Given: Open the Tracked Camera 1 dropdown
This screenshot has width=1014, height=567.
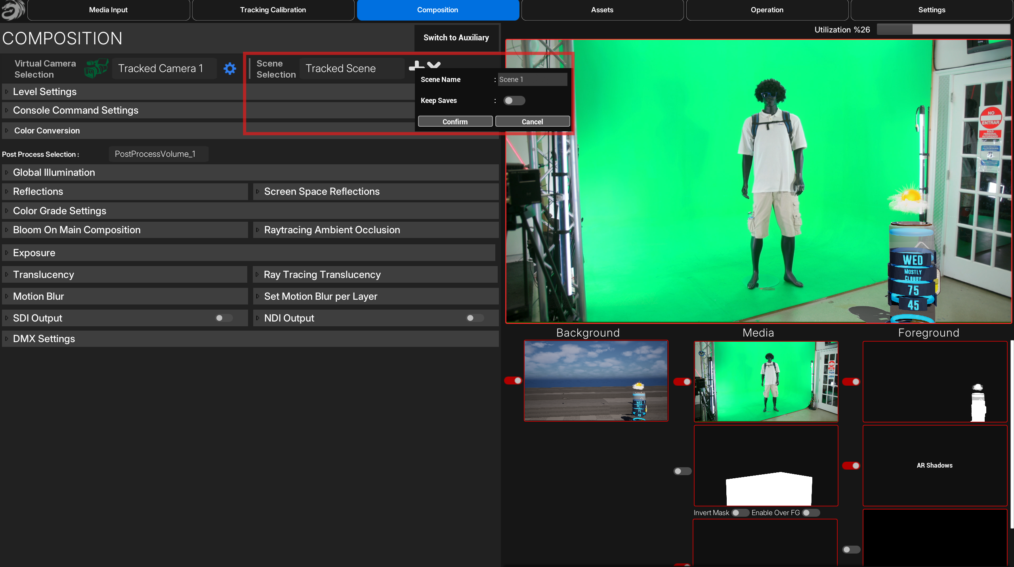Looking at the screenshot, I should point(164,68).
